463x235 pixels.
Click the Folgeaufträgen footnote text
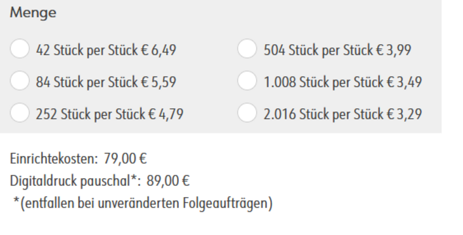[x=143, y=203]
